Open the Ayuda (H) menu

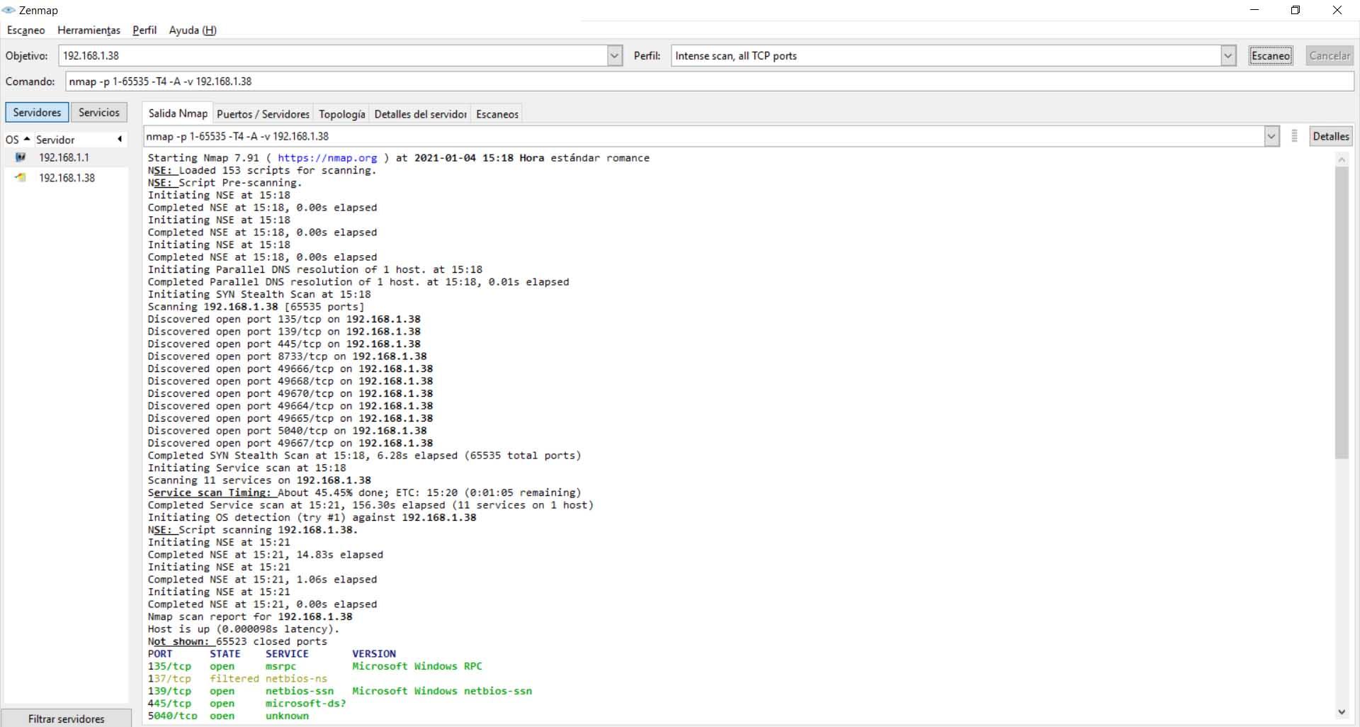193,30
